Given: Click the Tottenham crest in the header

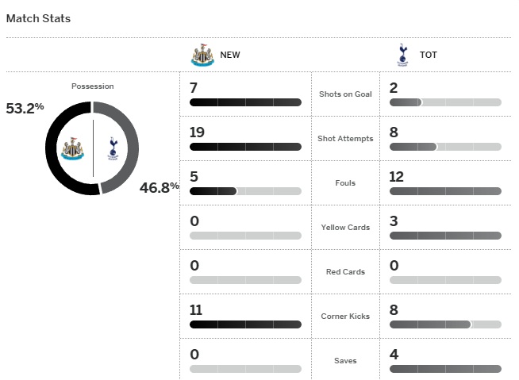Looking at the screenshot, I should coord(402,56).
